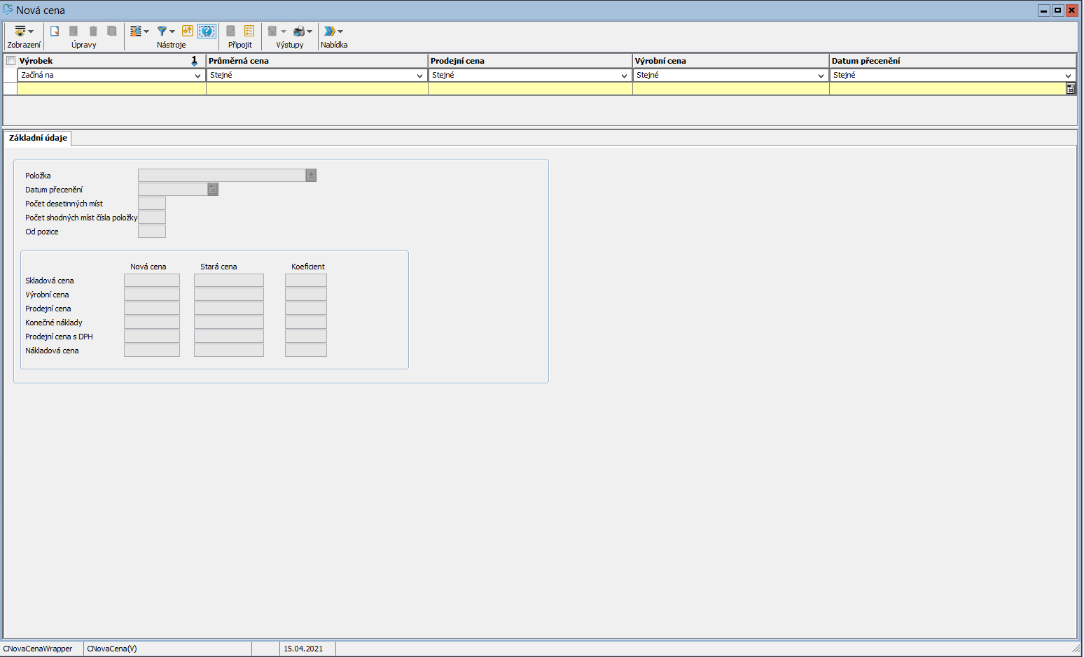Click the Výrobní cena column header

point(730,61)
